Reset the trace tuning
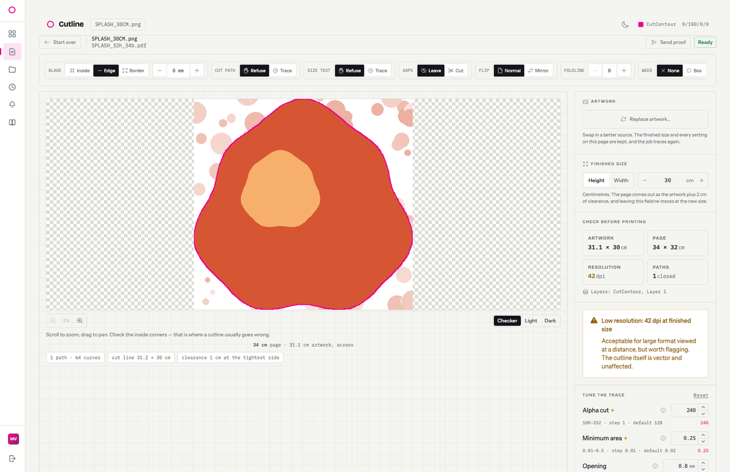 pyautogui.click(x=701, y=395)
